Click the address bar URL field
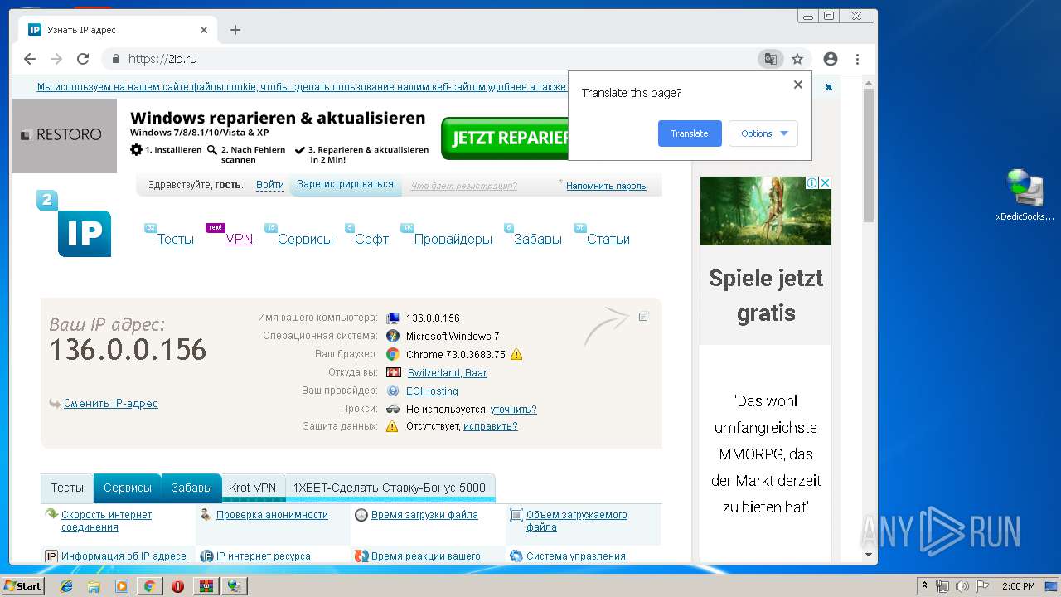This screenshot has width=1061, height=597. coord(431,59)
